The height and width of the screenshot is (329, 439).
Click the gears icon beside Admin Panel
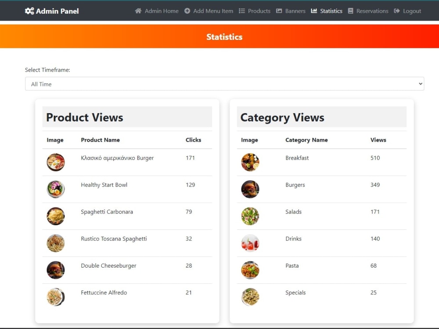(x=29, y=11)
